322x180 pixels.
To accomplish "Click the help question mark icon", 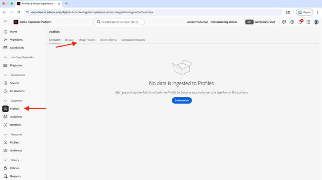I will (x=292, y=22).
